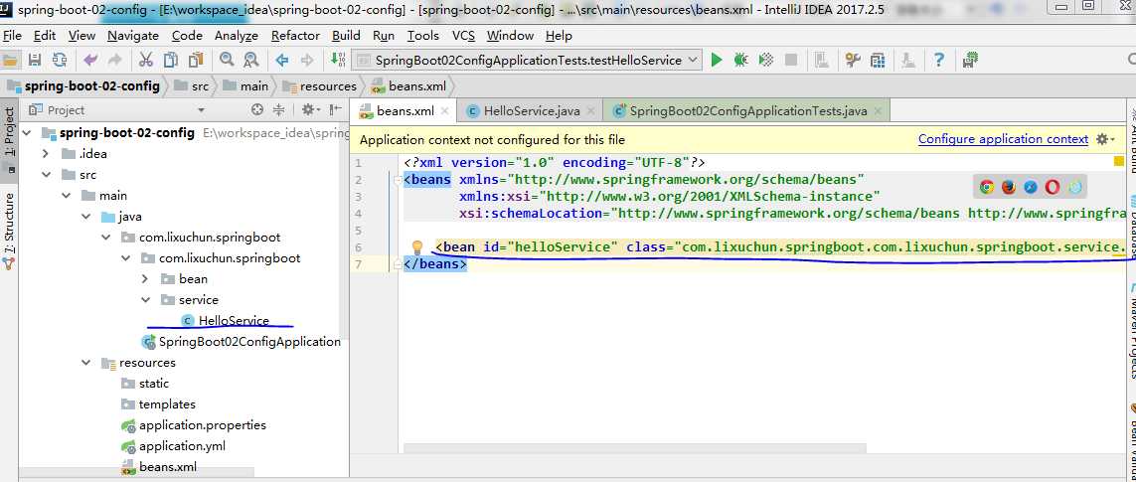Click the Cut scissors icon
Viewport: 1136px width, 482px height.
(x=146, y=61)
